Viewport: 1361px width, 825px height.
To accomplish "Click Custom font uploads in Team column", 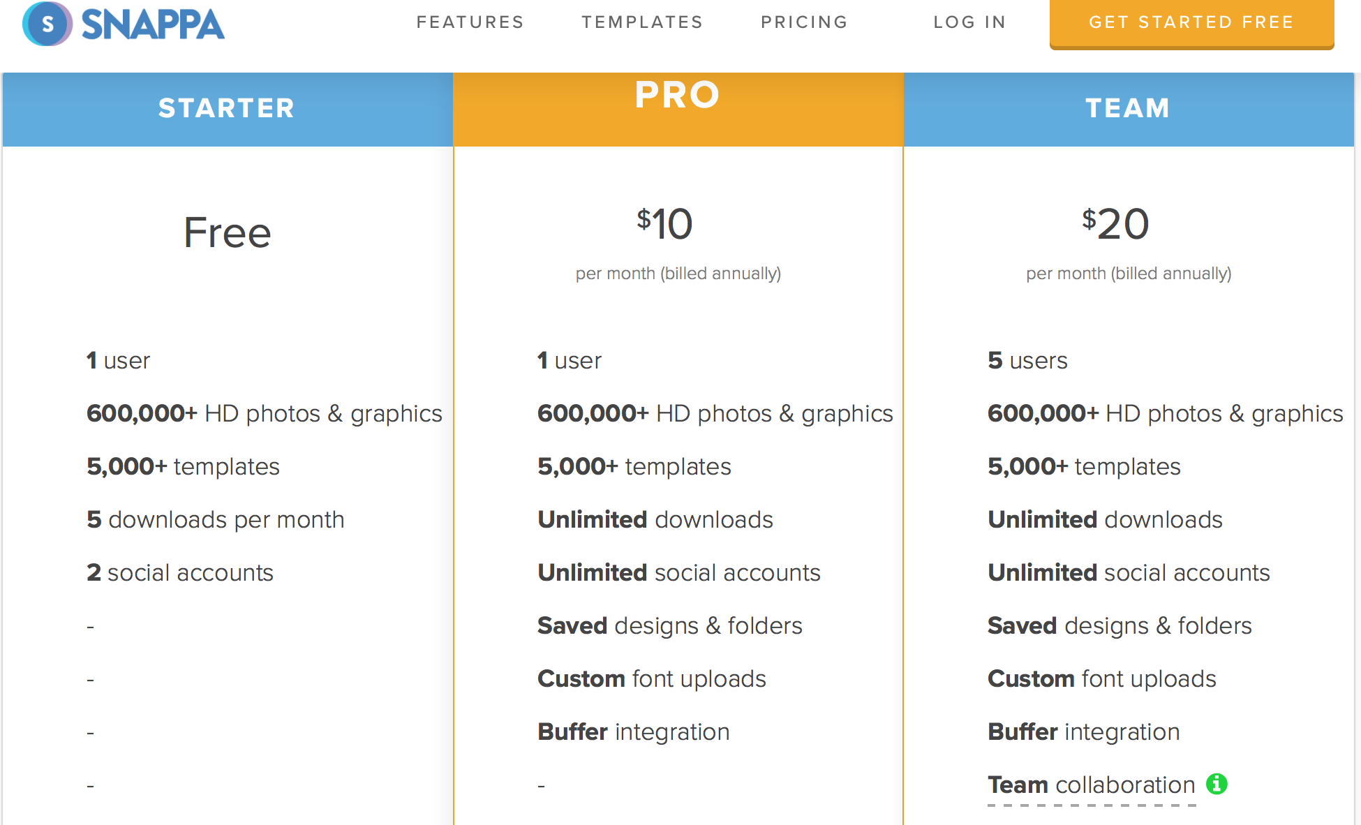I will pyautogui.click(x=1101, y=678).
